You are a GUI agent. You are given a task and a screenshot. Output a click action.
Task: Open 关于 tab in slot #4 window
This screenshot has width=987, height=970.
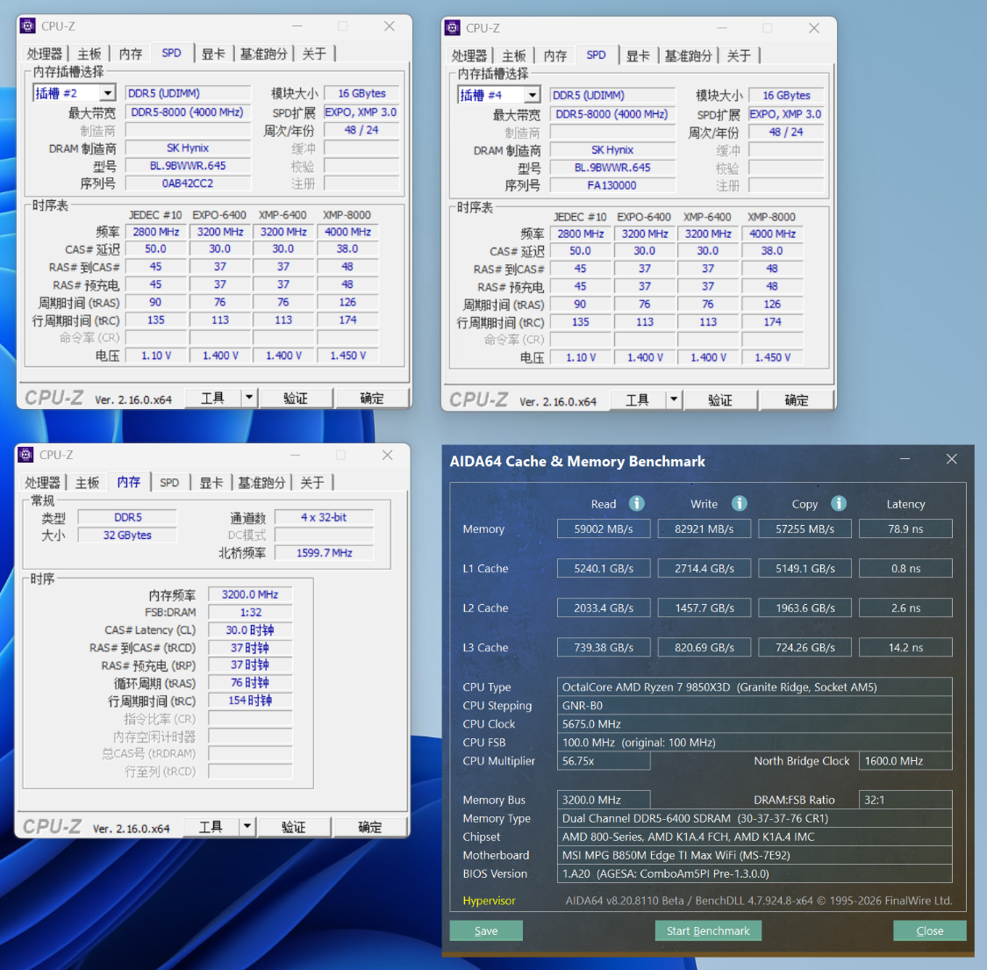[739, 56]
